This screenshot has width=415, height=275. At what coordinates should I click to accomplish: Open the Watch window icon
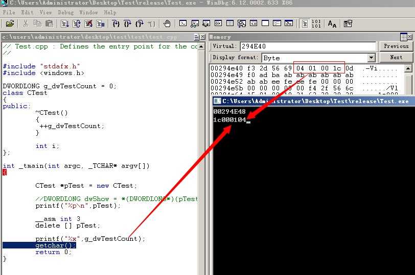click(x=195, y=23)
